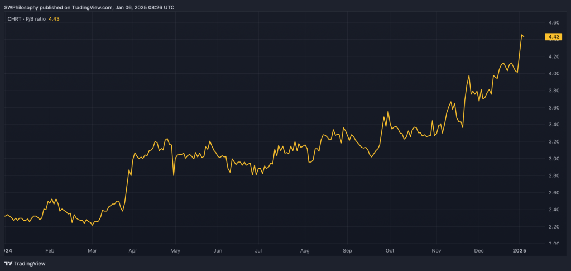571x271 pixels.
Task: Click the 2.20 price axis label
Action: point(554,226)
